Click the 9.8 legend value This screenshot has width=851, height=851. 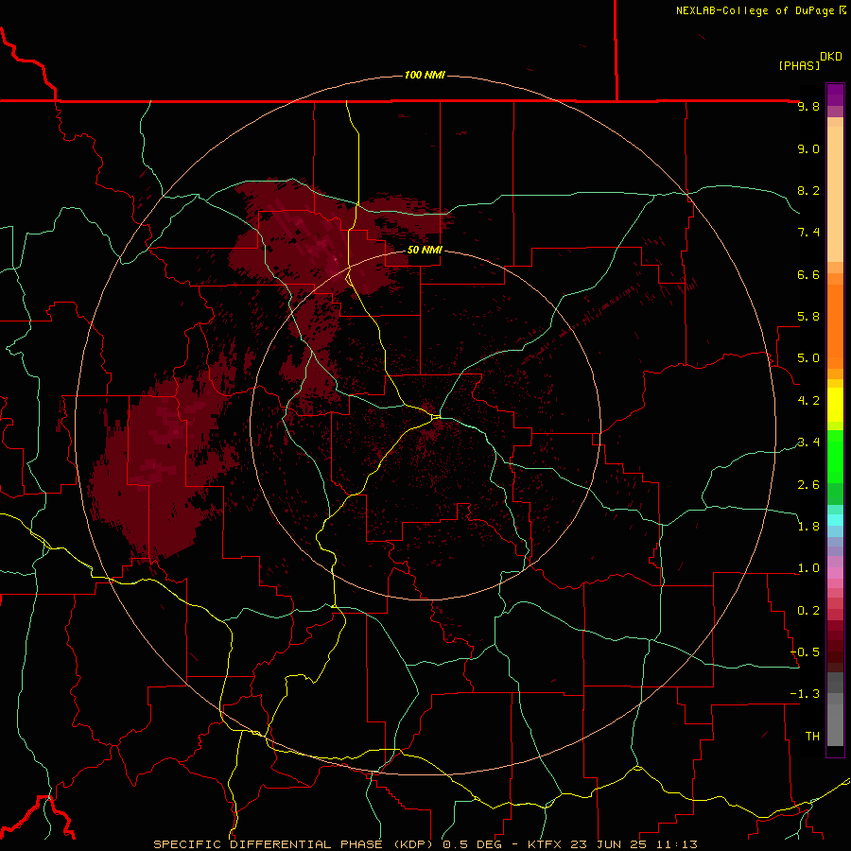(808, 106)
